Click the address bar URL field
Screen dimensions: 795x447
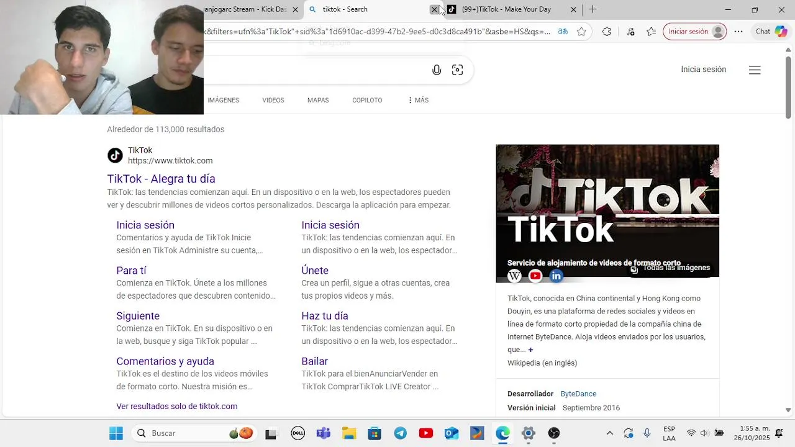click(x=377, y=32)
